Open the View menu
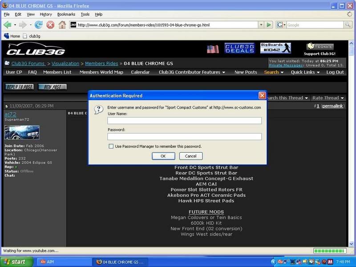This screenshot has height=267, width=356. [x=31, y=14]
